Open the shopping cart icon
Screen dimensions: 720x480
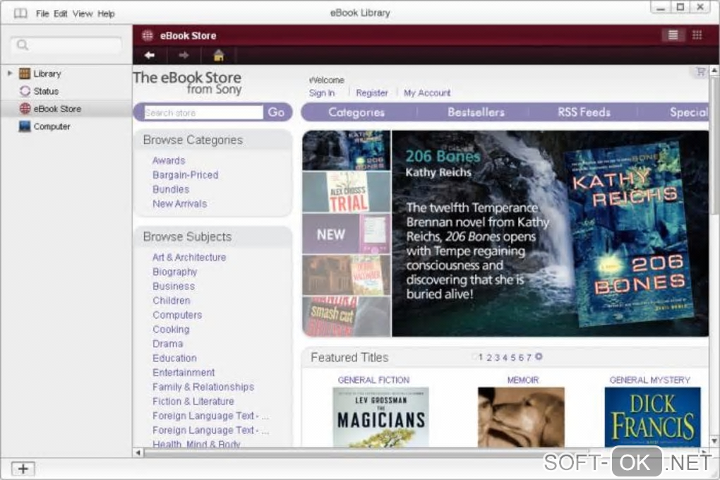tap(701, 72)
